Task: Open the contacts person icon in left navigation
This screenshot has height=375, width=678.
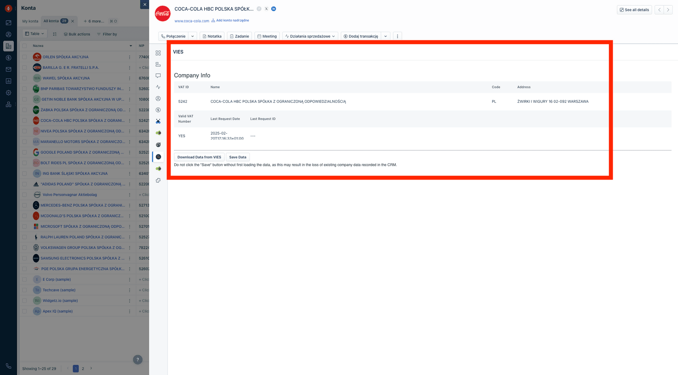Action: (8, 34)
